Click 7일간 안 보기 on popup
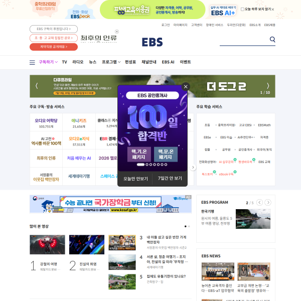This screenshot has width=301, height=301. tap(170, 178)
